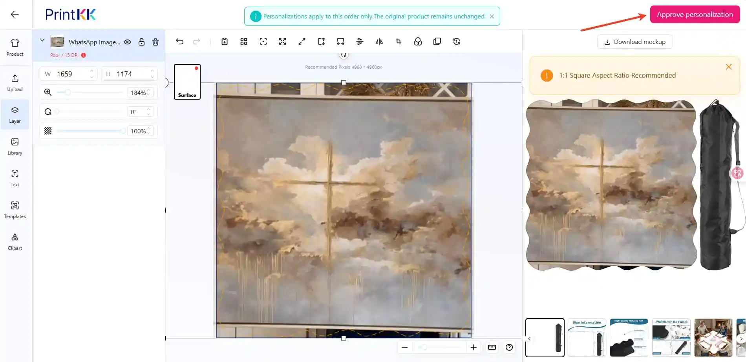Undo the last edit

point(179,42)
